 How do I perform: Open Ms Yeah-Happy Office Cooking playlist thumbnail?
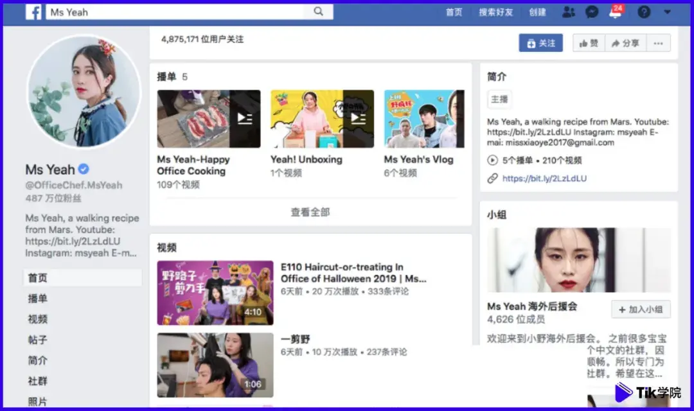[209, 119]
